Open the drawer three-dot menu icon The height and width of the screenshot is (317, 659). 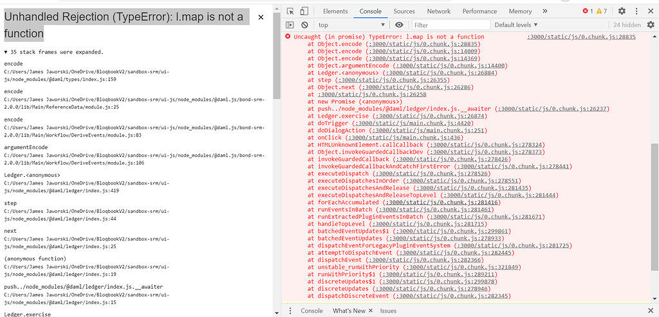(290, 311)
